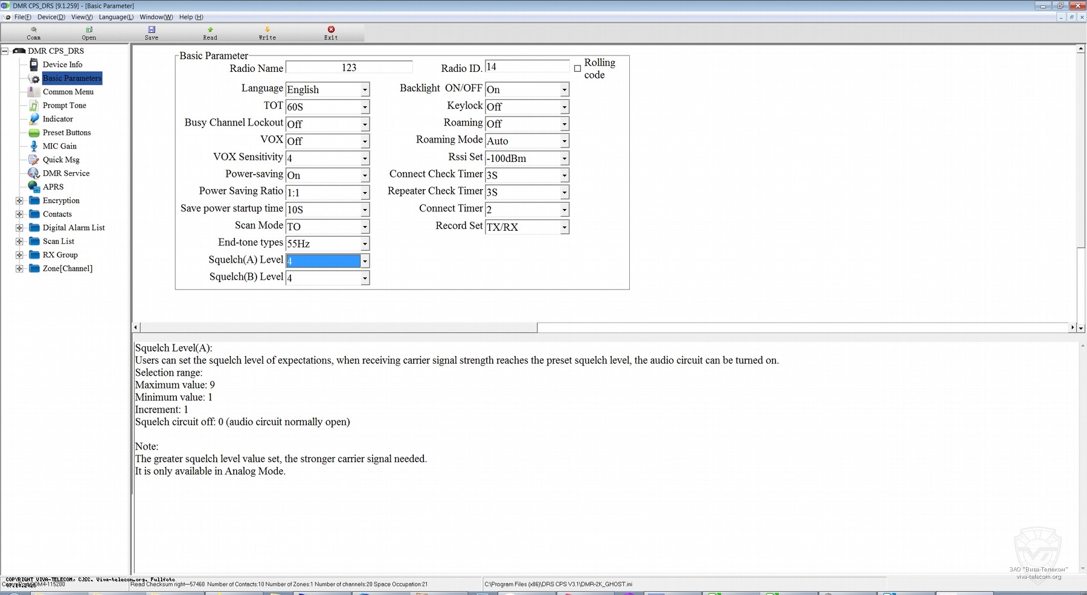Open the Device(D) menu
Screen dimensions: 1087x595
tap(51, 17)
